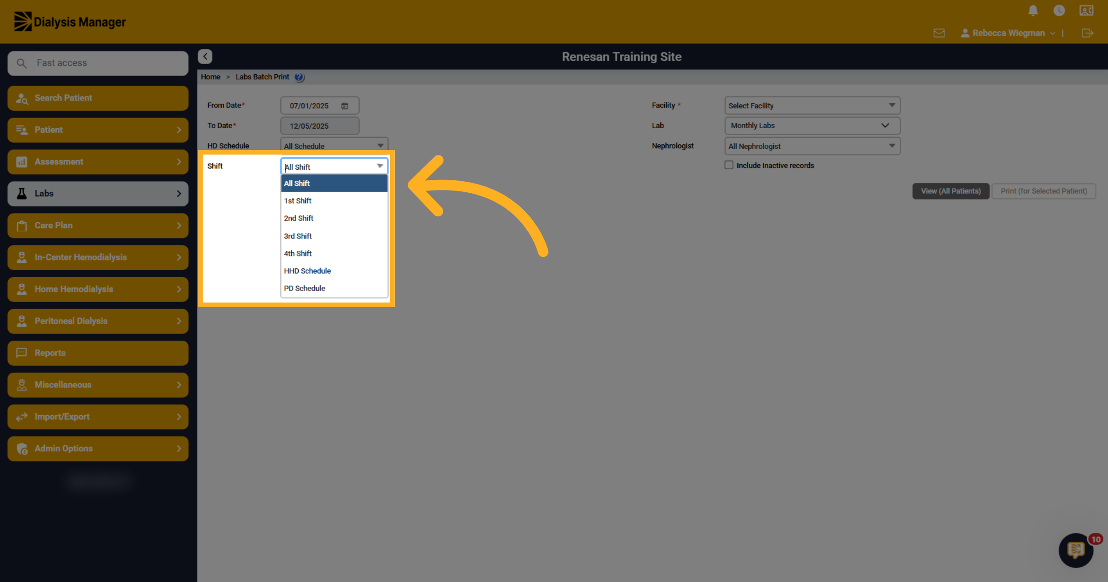Pick PD Schedule option

coord(334,288)
